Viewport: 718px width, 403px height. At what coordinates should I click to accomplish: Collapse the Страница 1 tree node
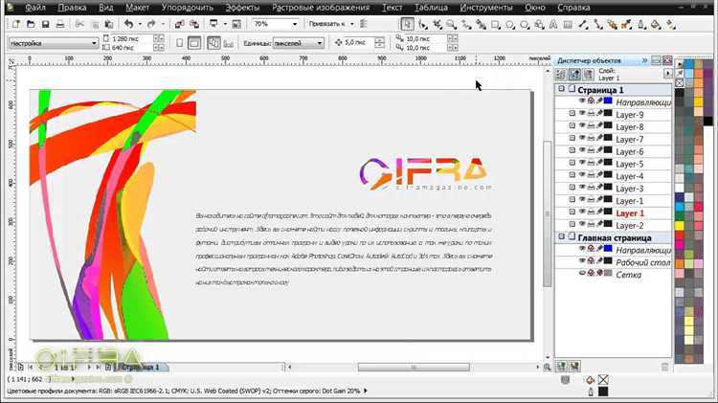(x=561, y=89)
